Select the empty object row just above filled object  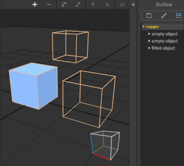(x=163, y=41)
